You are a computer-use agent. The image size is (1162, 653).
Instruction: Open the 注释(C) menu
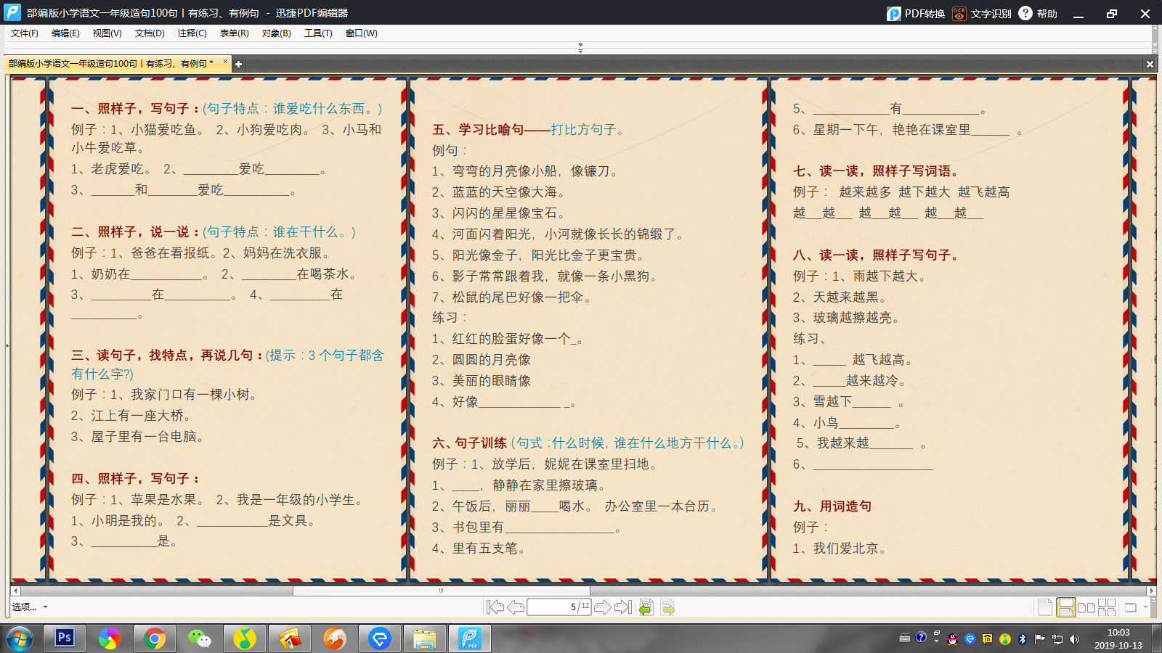pos(192,33)
